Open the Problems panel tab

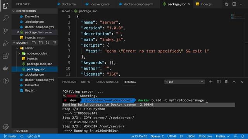click(x=69, y=82)
